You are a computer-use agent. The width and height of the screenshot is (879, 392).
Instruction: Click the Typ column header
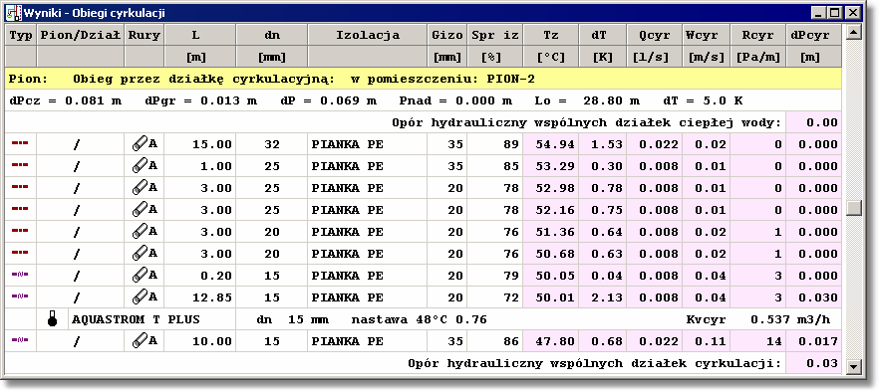(21, 35)
